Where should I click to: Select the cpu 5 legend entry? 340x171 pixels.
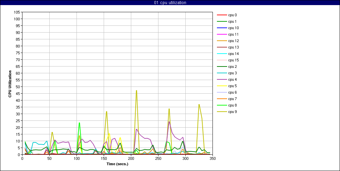227,86
